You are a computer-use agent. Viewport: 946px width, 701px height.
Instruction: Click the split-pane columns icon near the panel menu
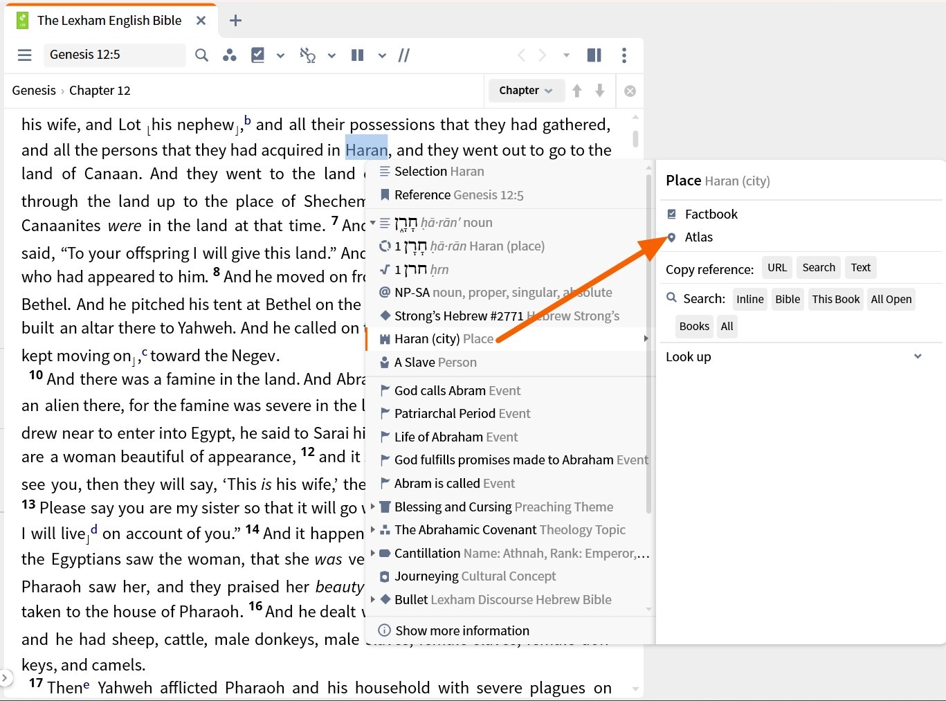pos(594,55)
